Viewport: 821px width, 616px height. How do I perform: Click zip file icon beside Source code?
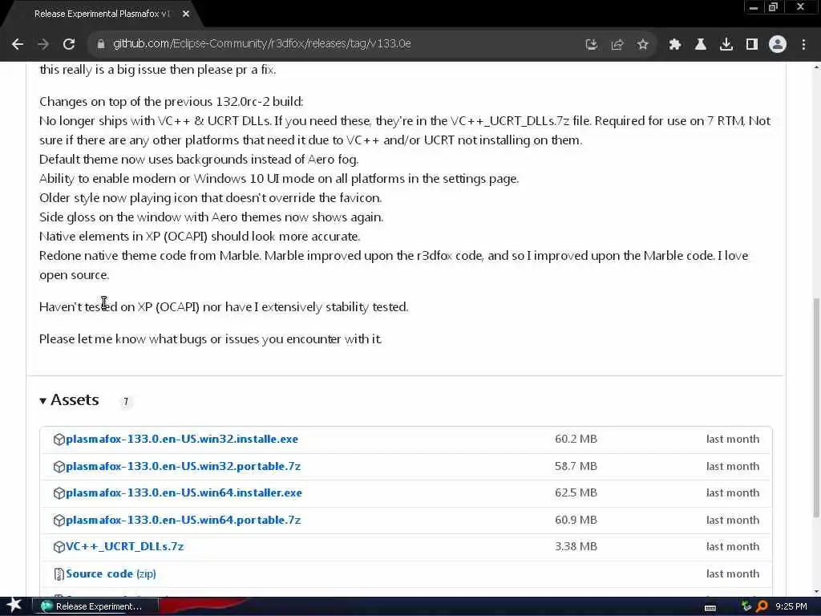[x=59, y=574]
